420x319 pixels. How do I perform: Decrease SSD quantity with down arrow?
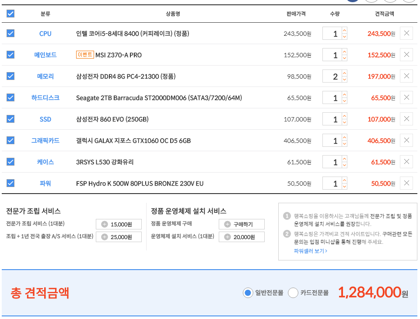tap(344, 122)
